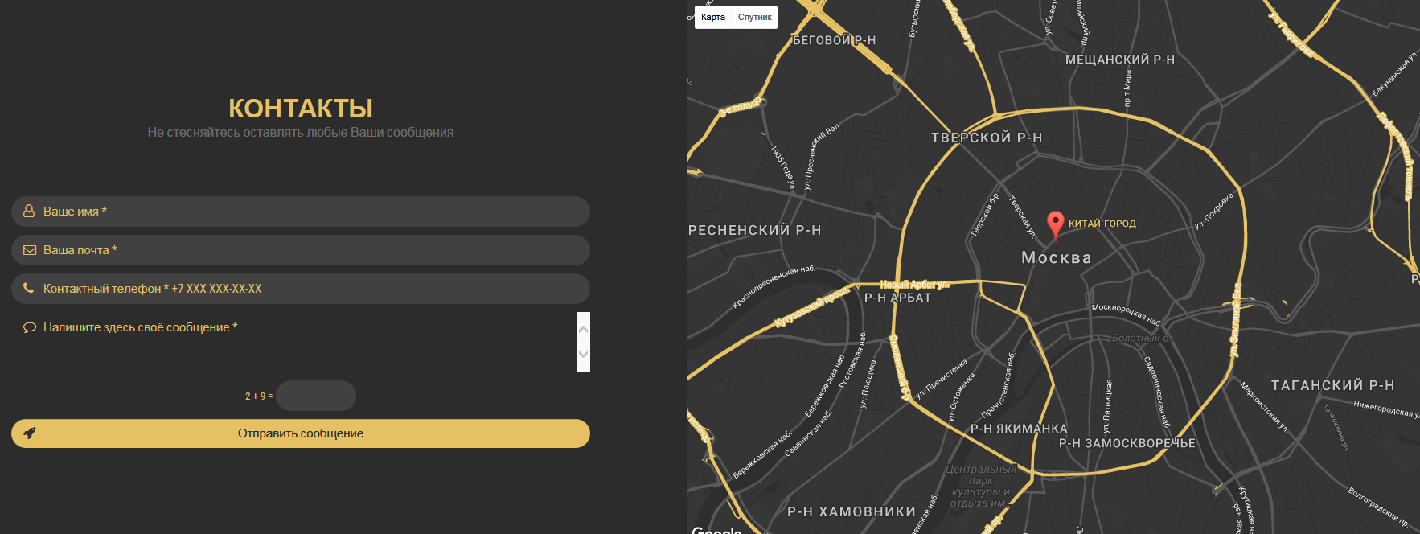Click the captcha answer box for 2 + 9
Screen dimensions: 1420x534
316,396
